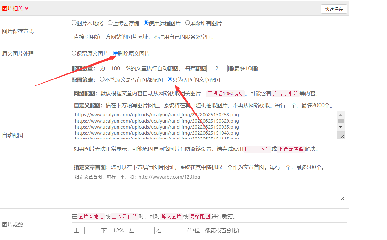Select the 上传云存储 radio option
387x240 pixels.
(x=110, y=23)
